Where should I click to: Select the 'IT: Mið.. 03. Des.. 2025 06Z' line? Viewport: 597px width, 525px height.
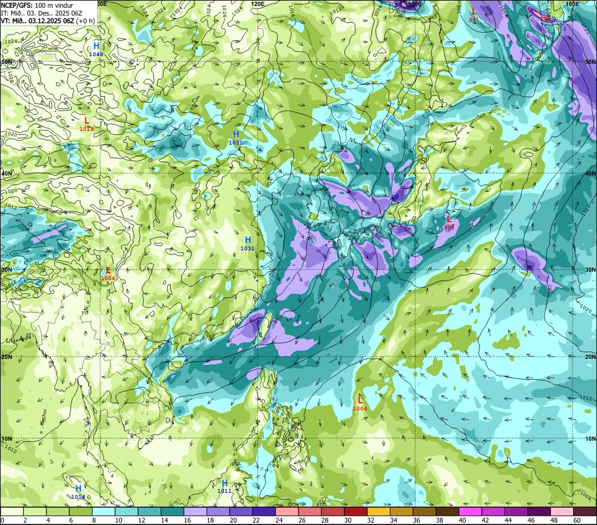pyautogui.click(x=42, y=13)
